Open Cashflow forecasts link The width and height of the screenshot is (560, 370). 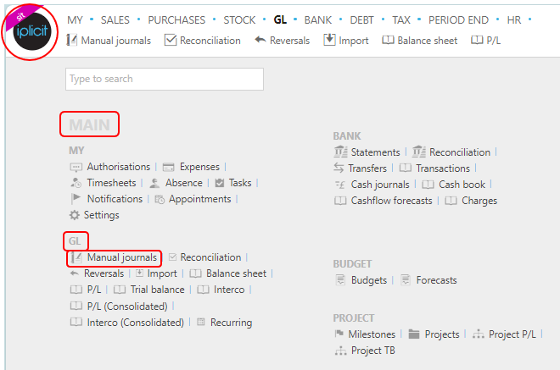[391, 201]
